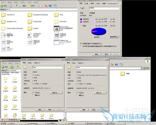This screenshot has height=125, width=156.
Task: Open Back dropdown in windows explorer toolbar
Action: pyautogui.click(x=9, y=67)
